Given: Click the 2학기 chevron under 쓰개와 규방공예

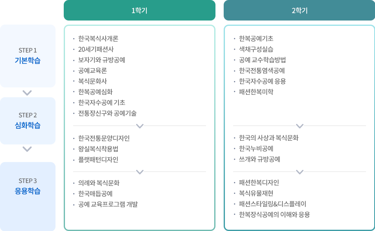Looking at the screenshot, I should [300, 172].
